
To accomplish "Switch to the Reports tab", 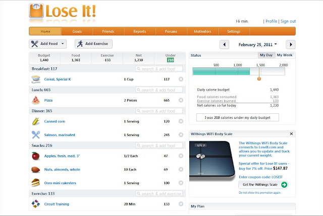I will 140,31.
